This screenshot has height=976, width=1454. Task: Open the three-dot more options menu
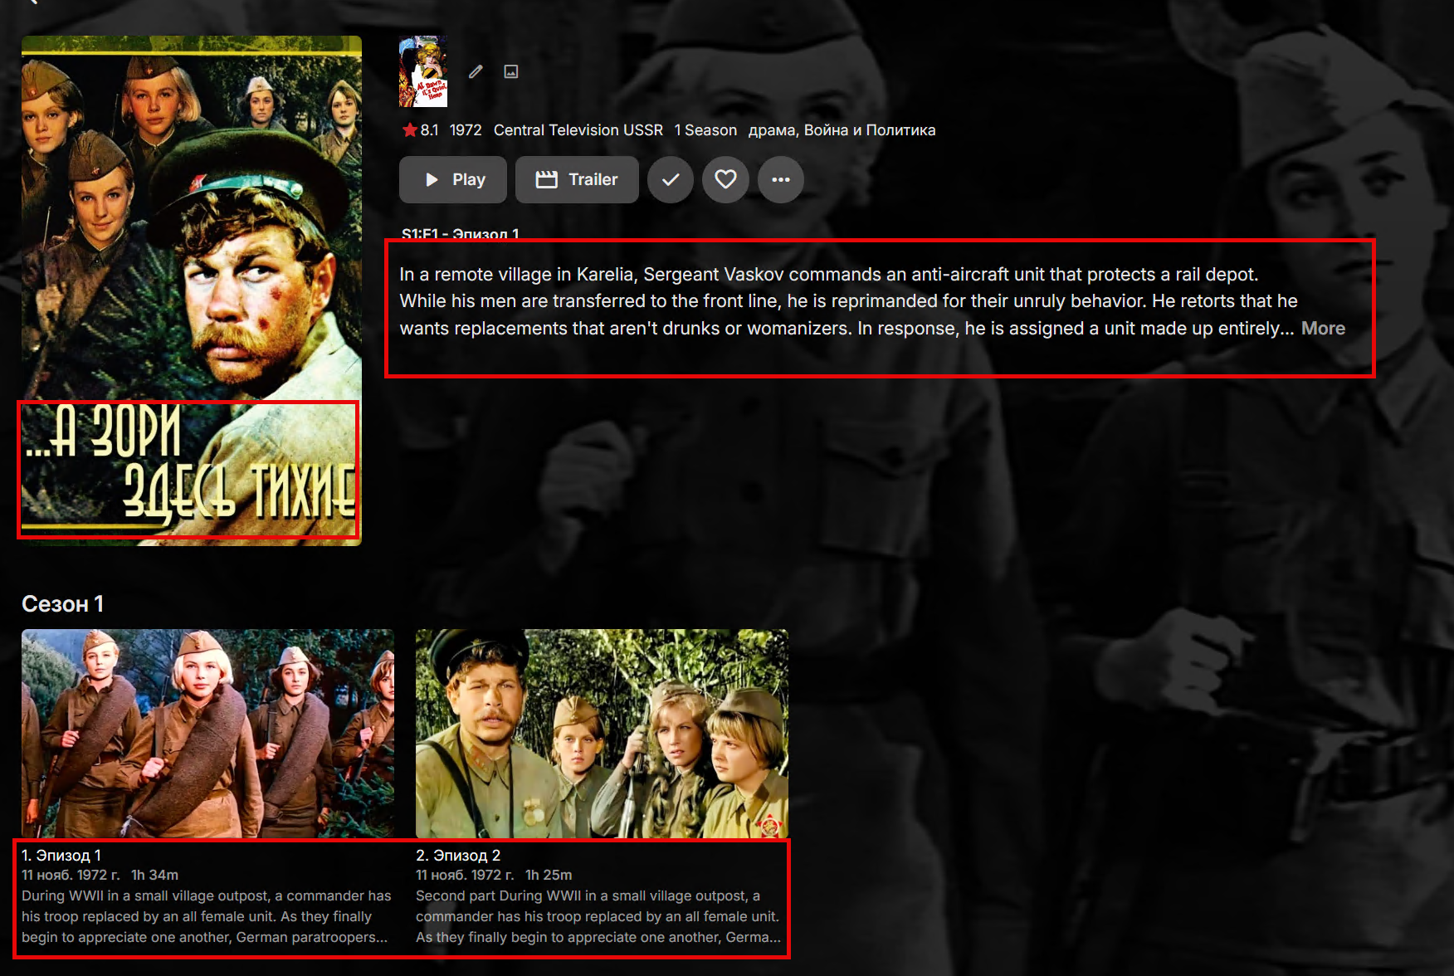tap(781, 179)
